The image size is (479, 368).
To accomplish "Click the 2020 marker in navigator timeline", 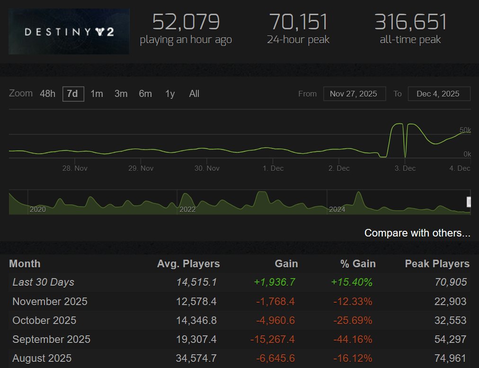I will point(37,210).
